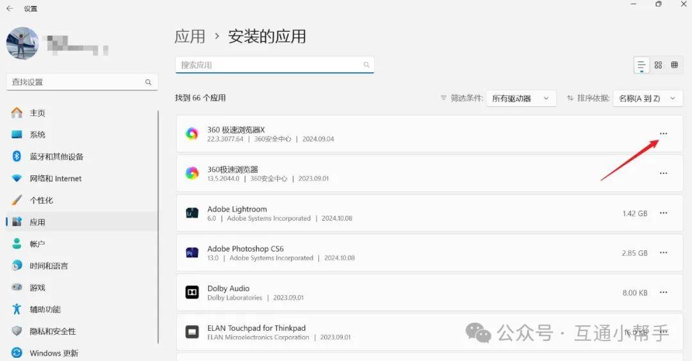Screen dimensions: 692x361
Task: Click the 隐私和安全性 shield icon
Action: [x=17, y=331]
